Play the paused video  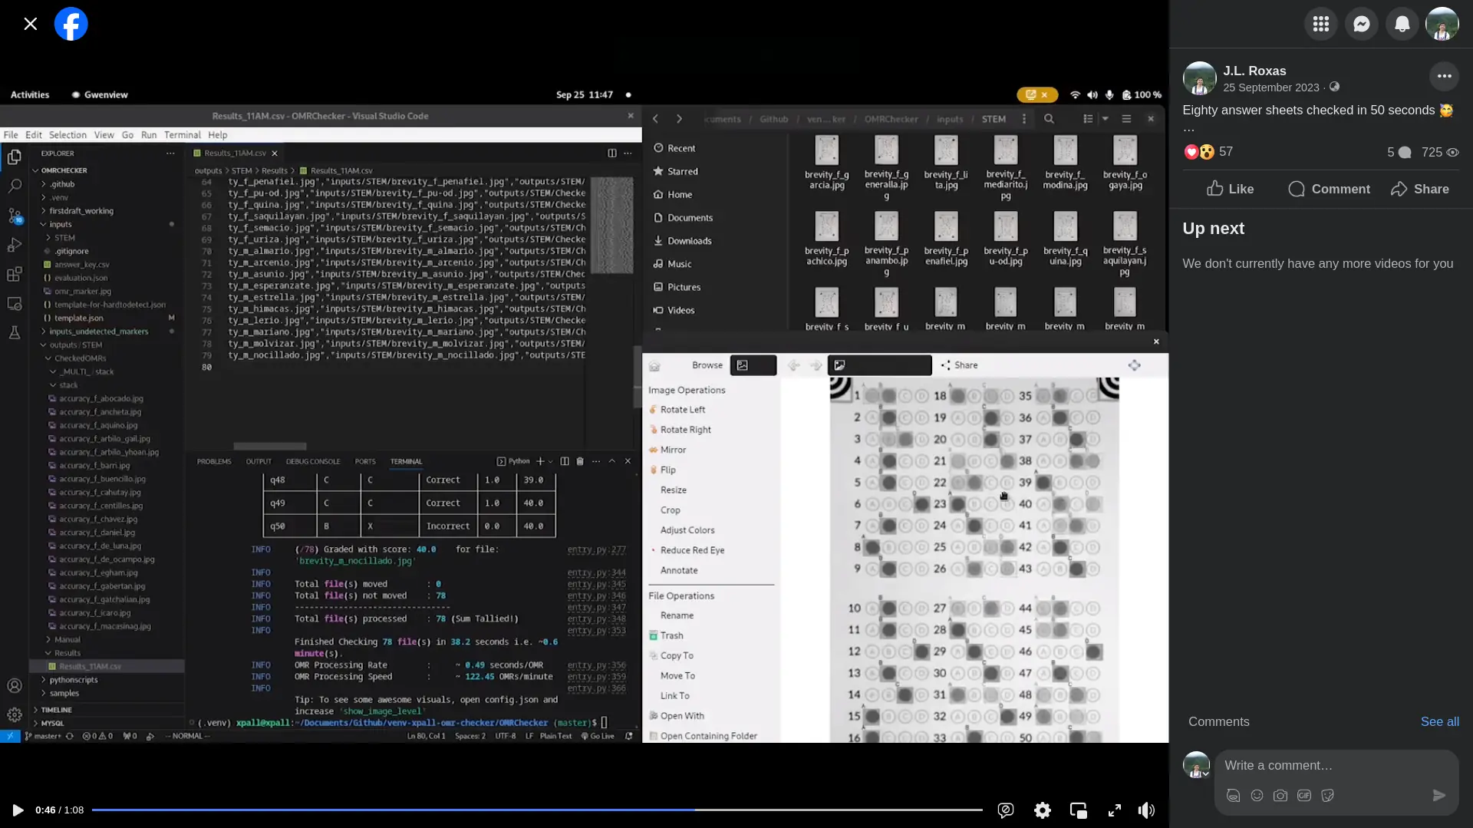pyautogui.click(x=18, y=810)
